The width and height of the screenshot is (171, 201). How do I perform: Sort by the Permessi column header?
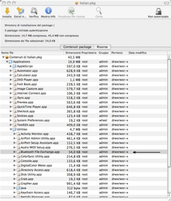(x=119, y=53)
